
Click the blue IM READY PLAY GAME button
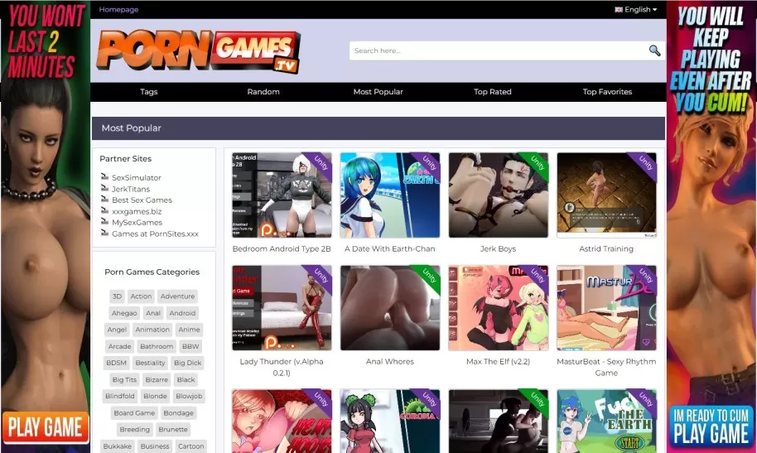pos(711,426)
